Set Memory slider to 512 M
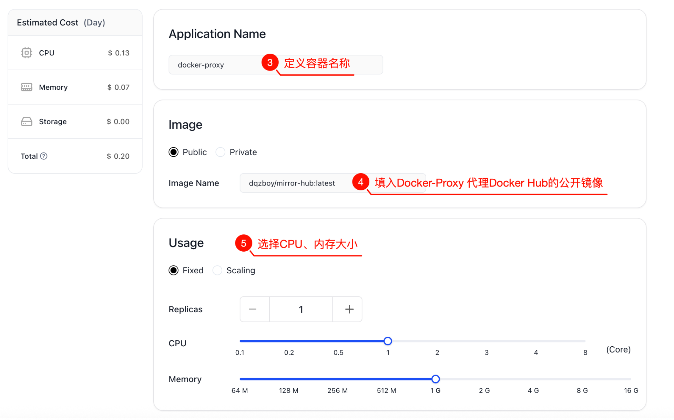This screenshot has width=674, height=420. 387,379
